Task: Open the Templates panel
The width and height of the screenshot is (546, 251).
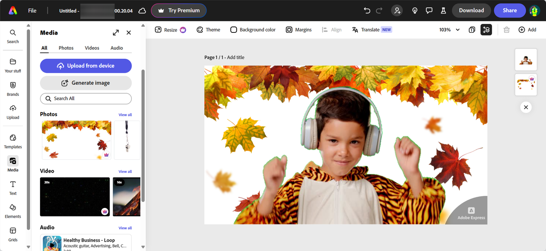Action: click(x=13, y=141)
